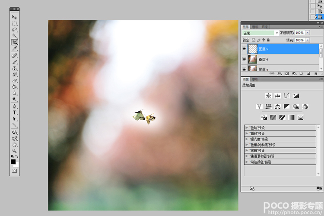This screenshot has width=324, height=216.
Task: Add a Color Balance adjustment
Action: click(x=277, y=106)
